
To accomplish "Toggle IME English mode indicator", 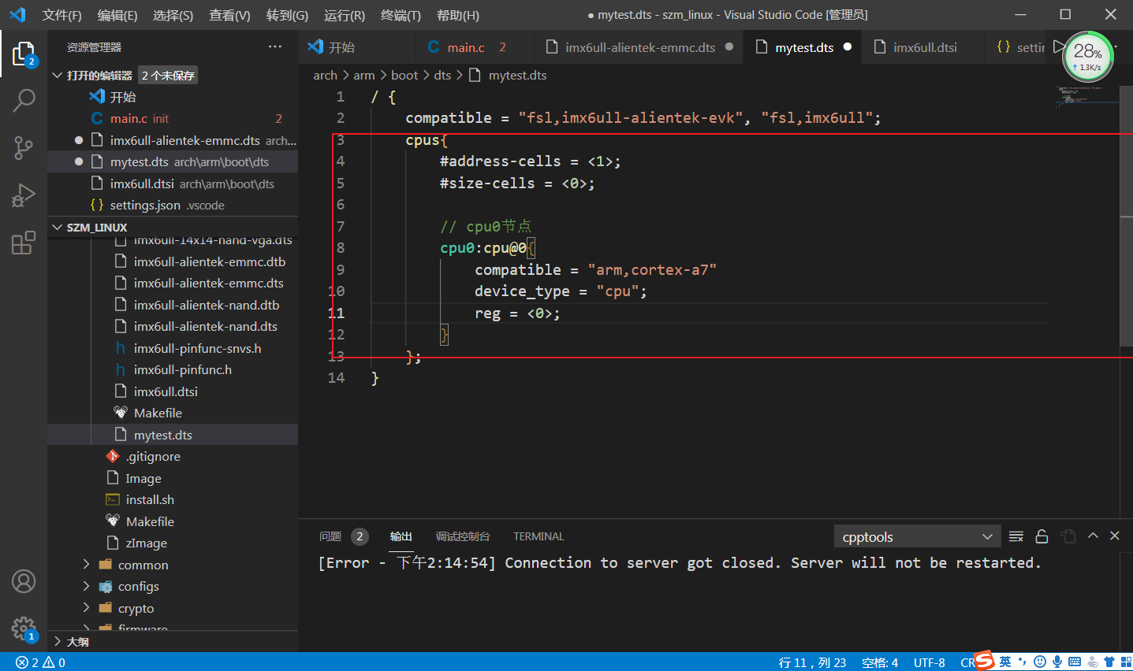I will click(1005, 662).
